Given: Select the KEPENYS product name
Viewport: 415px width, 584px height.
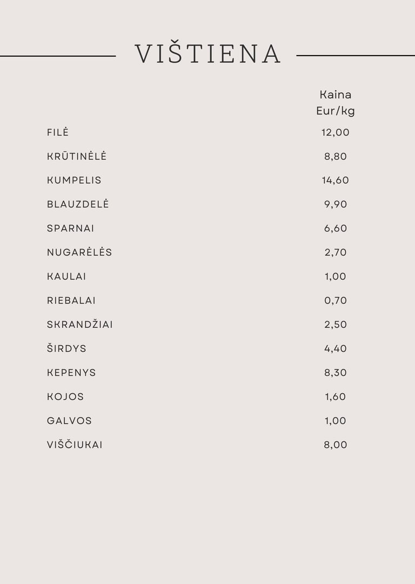Looking at the screenshot, I should pos(71,372).
